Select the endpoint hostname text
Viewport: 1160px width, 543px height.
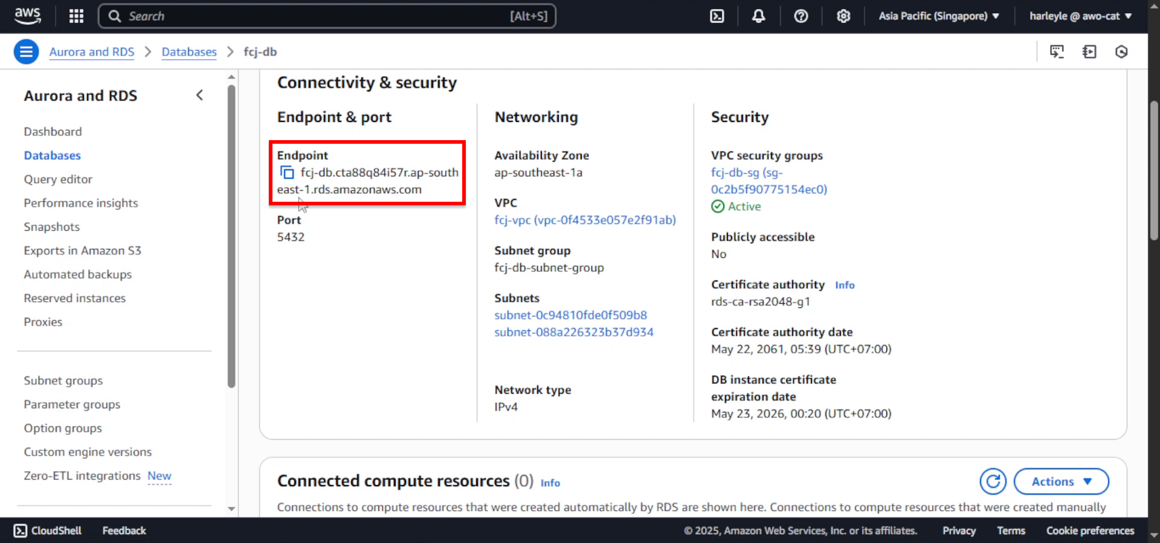[368, 181]
